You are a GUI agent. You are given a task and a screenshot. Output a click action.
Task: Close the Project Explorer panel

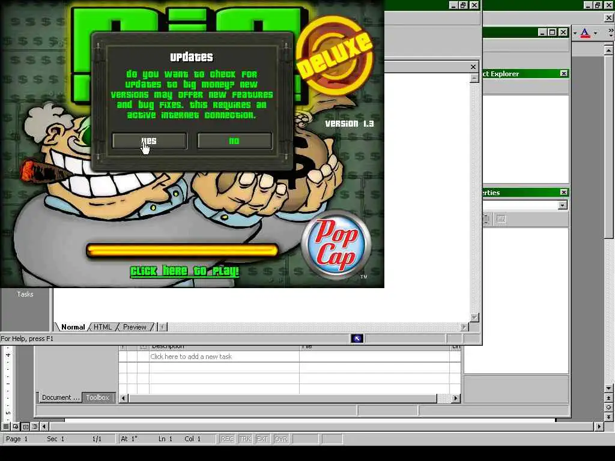click(563, 74)
